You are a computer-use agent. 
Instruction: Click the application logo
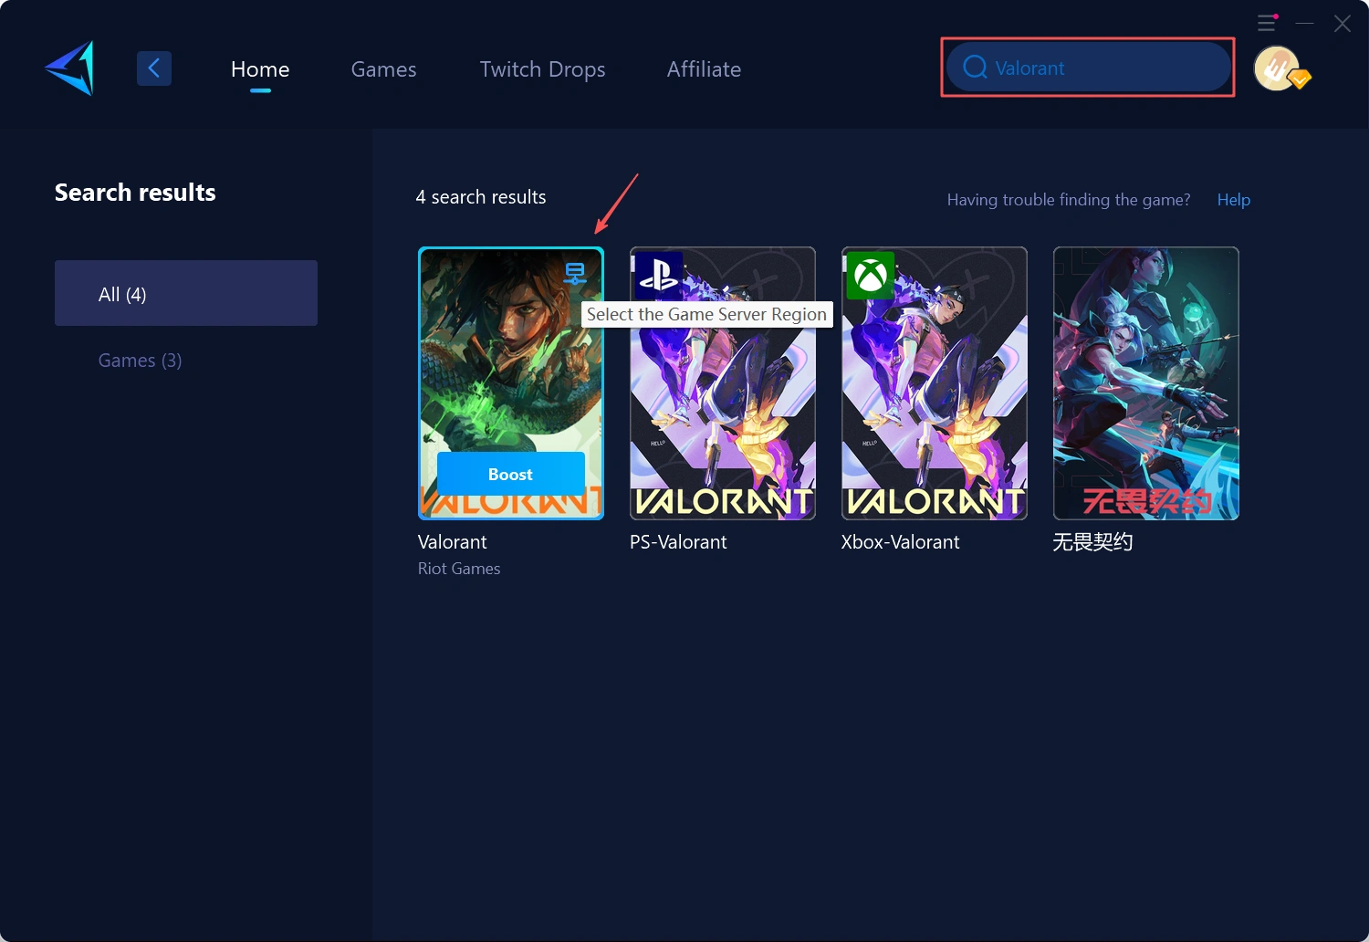tap(68, 68)
